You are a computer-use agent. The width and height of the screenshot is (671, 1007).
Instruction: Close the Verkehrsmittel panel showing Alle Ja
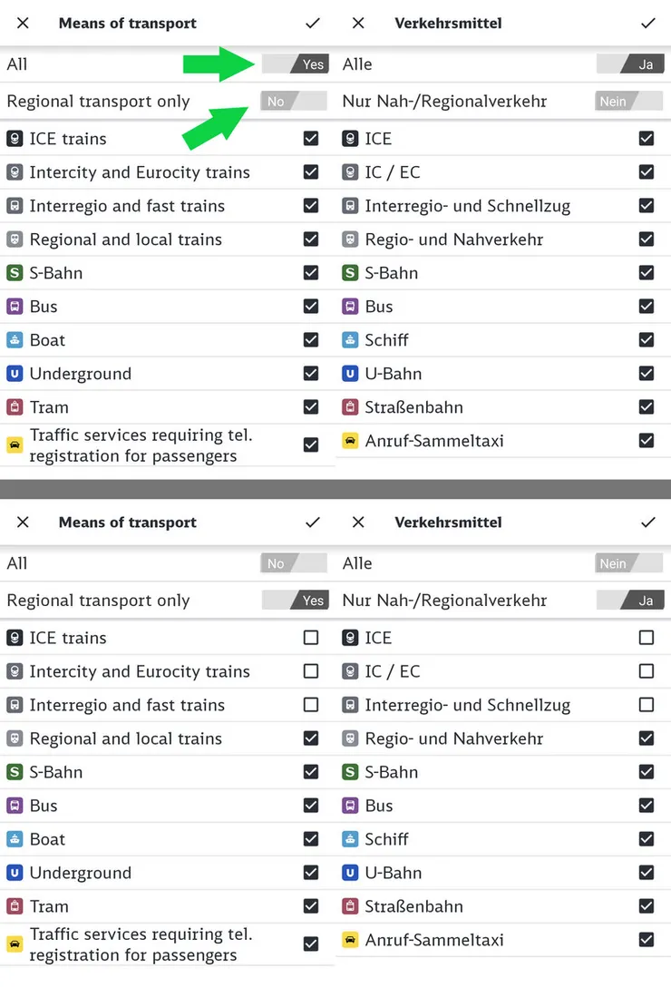point(358,23)
